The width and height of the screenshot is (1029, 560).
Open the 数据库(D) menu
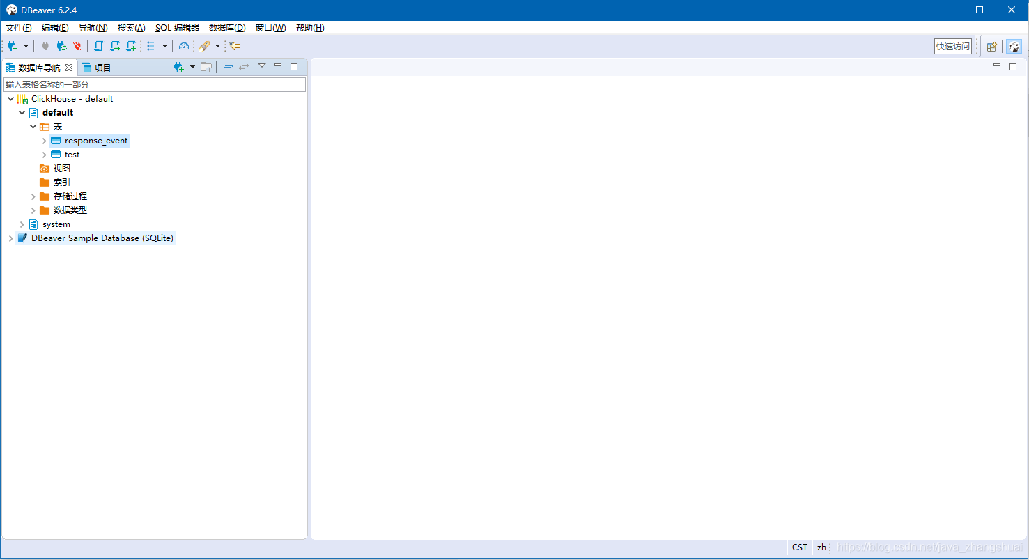pyautogui.click(x=227, y=28)
